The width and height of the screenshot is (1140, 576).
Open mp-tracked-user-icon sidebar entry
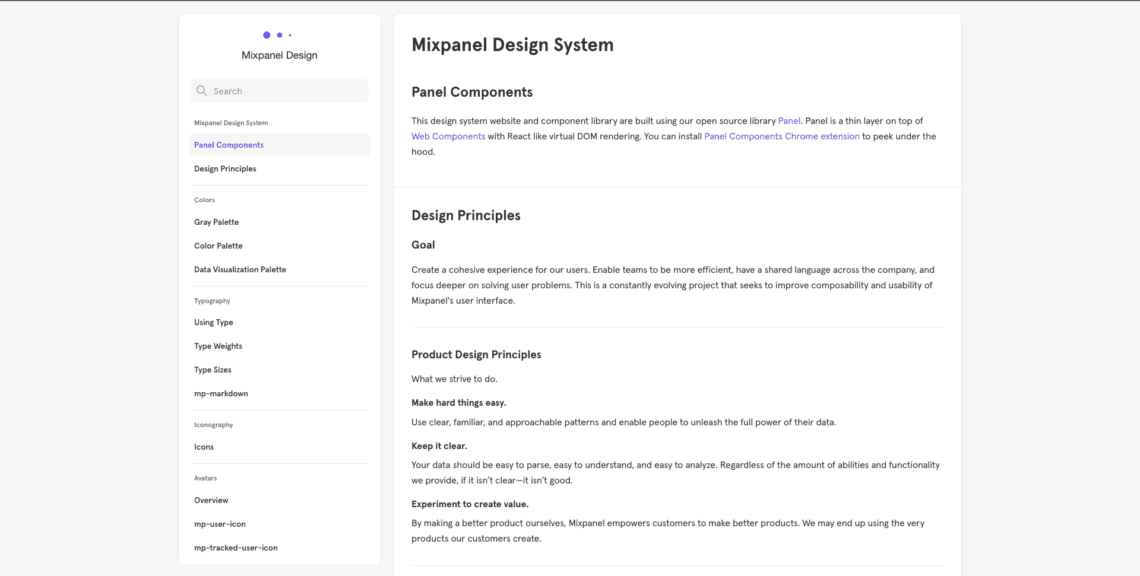coord(280,548)
